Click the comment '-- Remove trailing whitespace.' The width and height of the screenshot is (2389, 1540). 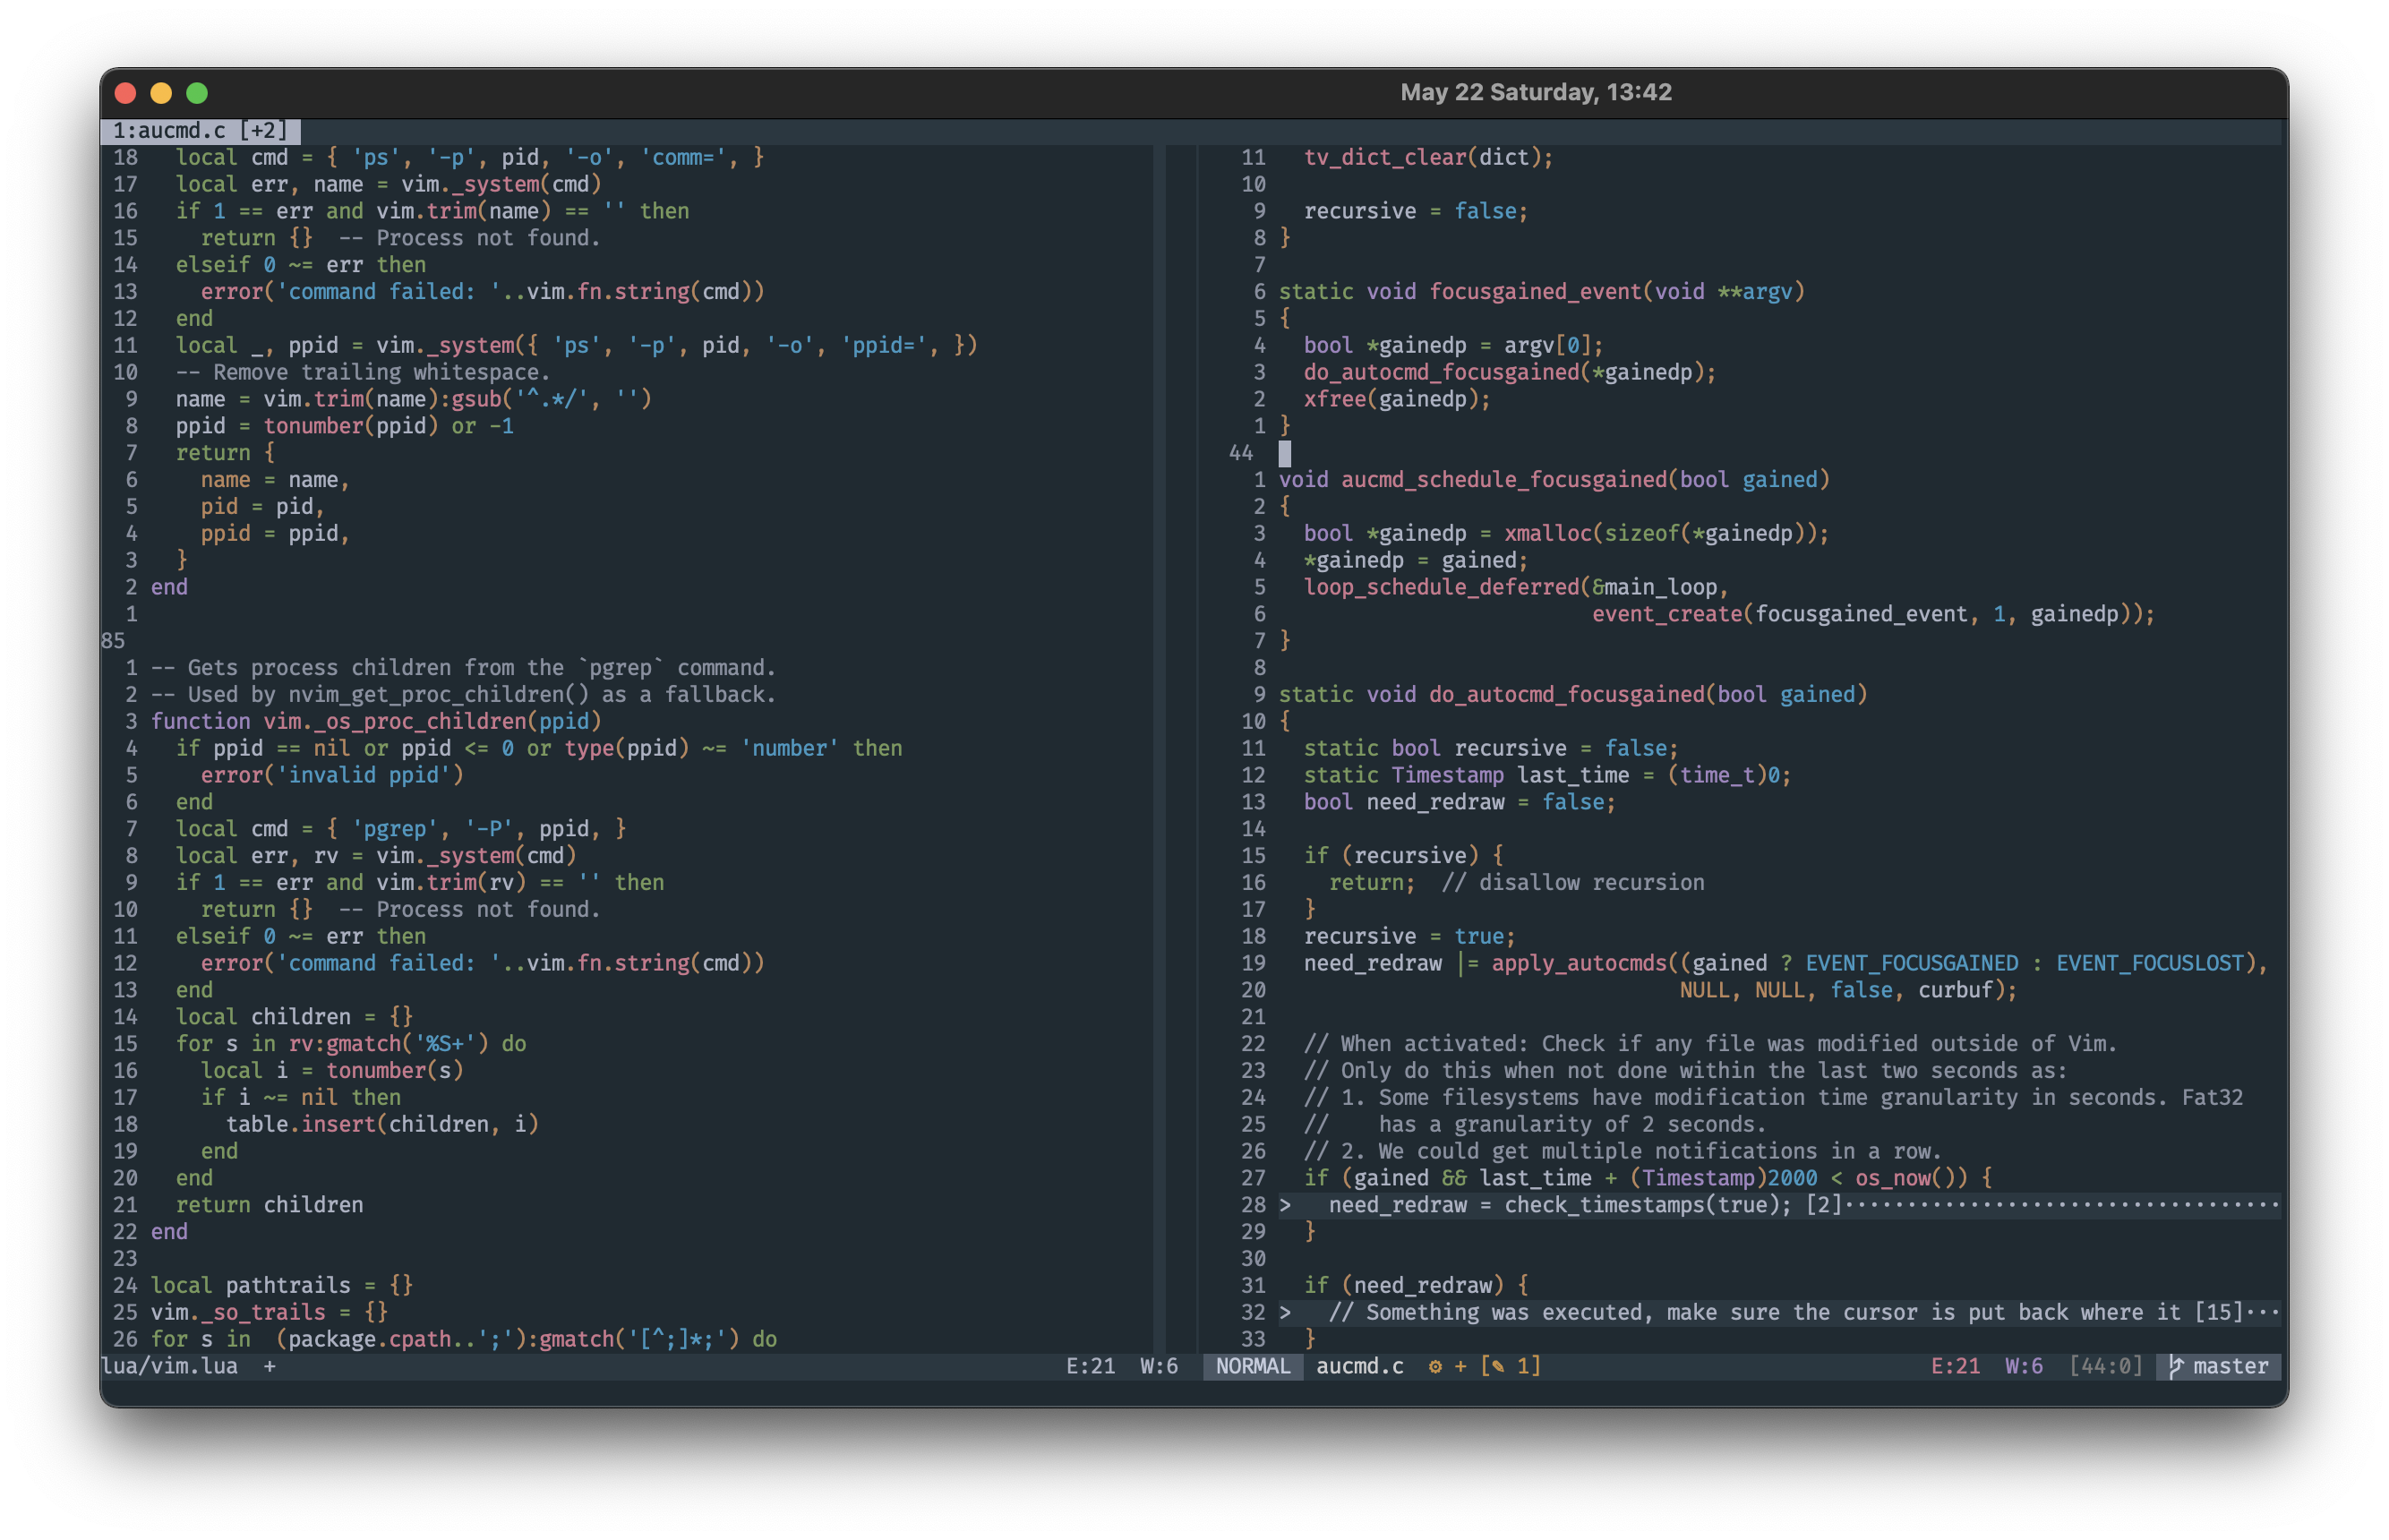(364, 372)
